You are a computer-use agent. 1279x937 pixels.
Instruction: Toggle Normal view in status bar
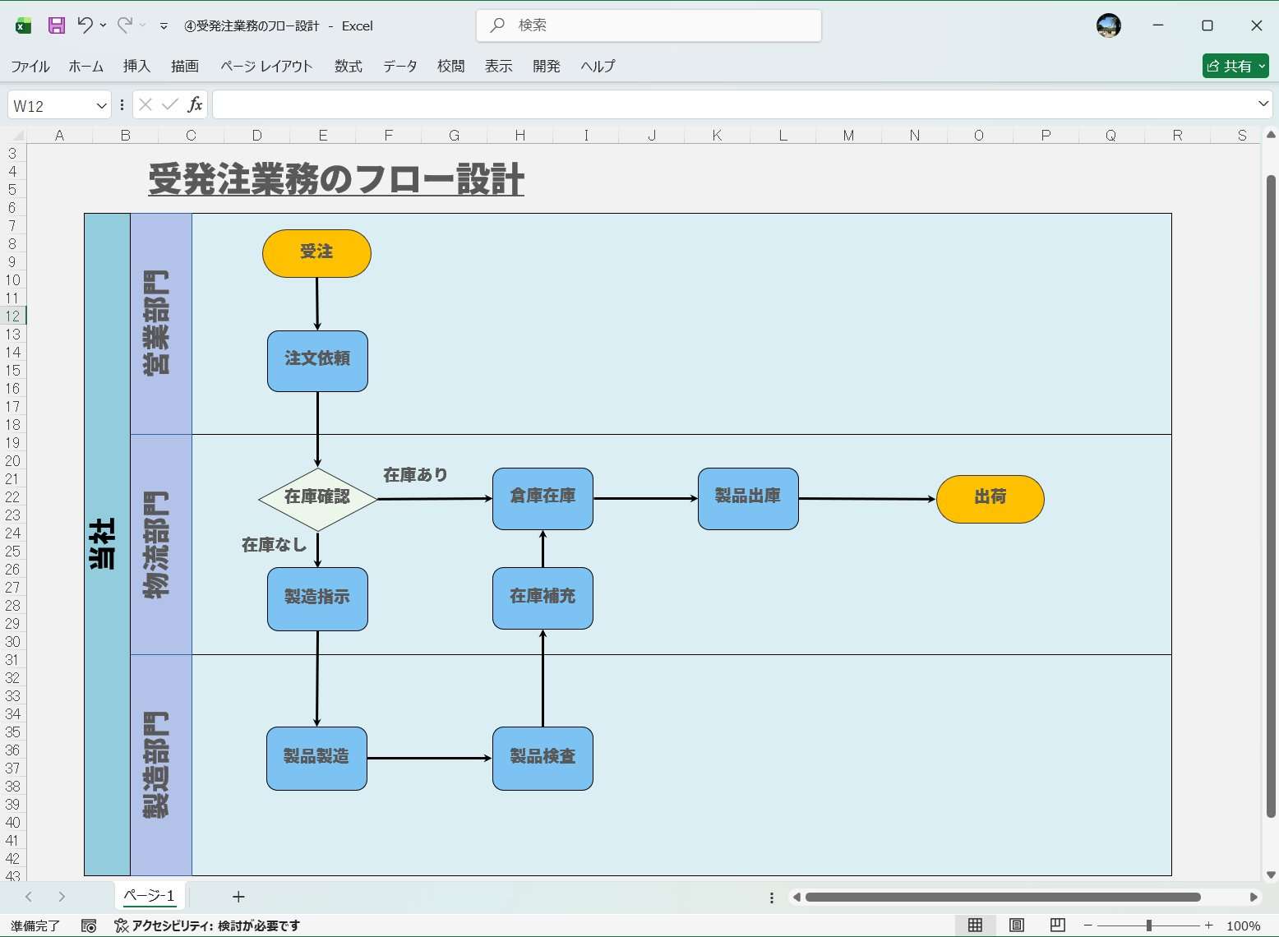(x=976, y=925)
